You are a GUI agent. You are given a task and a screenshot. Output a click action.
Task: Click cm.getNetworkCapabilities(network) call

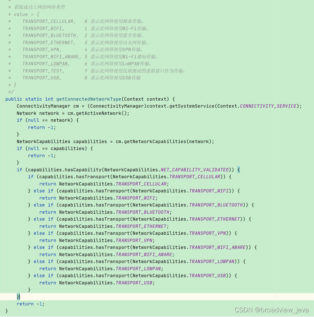pos(163,141)
